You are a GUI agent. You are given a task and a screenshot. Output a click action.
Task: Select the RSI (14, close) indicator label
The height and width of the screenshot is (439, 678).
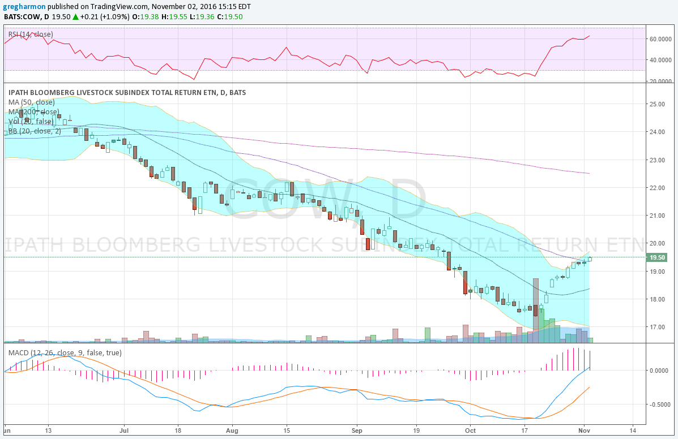[x=31, y=34]
